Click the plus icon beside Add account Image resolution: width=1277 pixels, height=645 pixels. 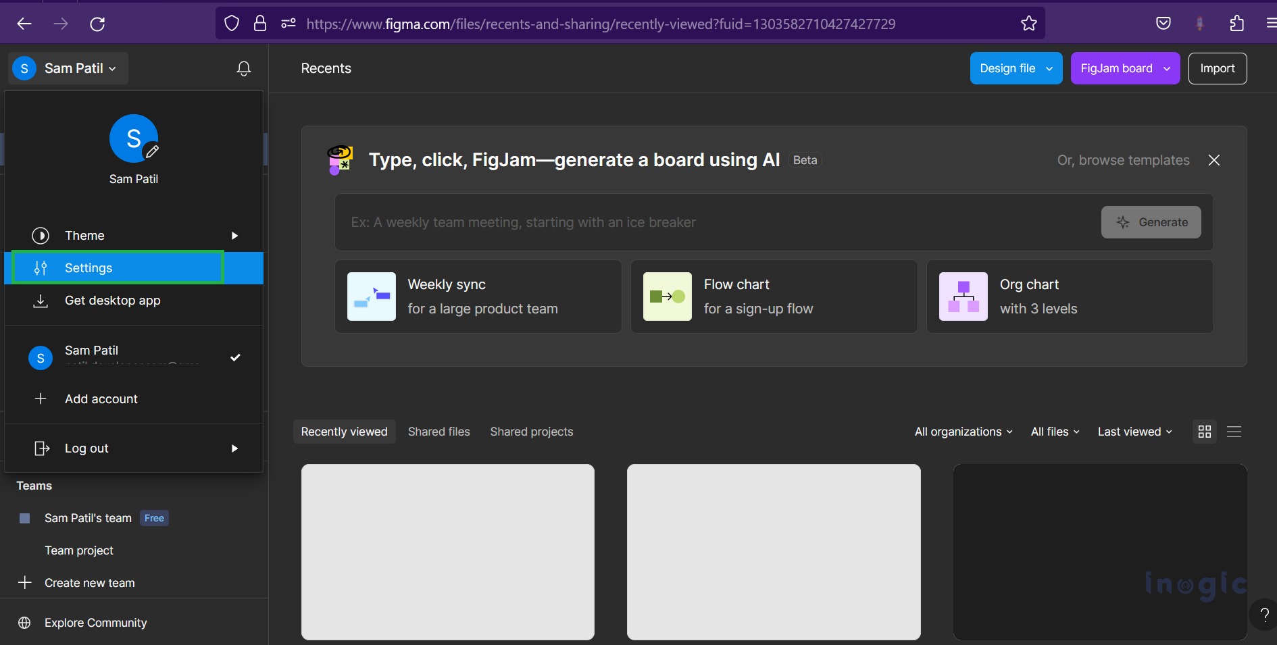pyautogui.click(x=41, y=398)
